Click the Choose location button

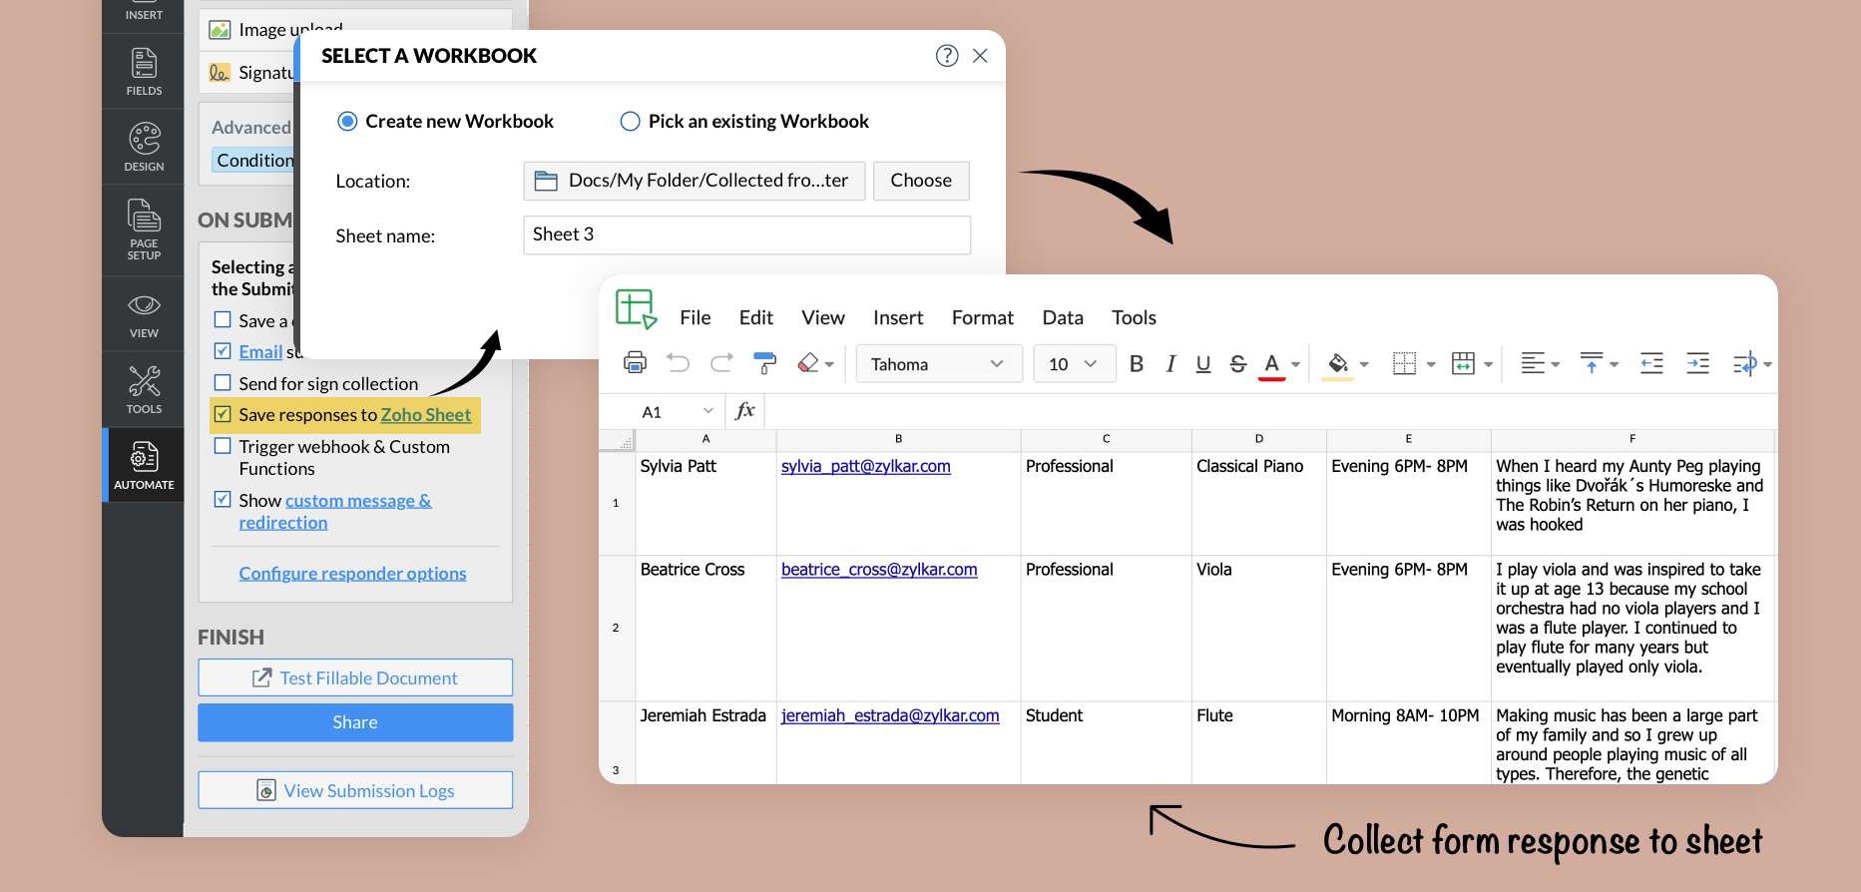click(x=920, y=181)
